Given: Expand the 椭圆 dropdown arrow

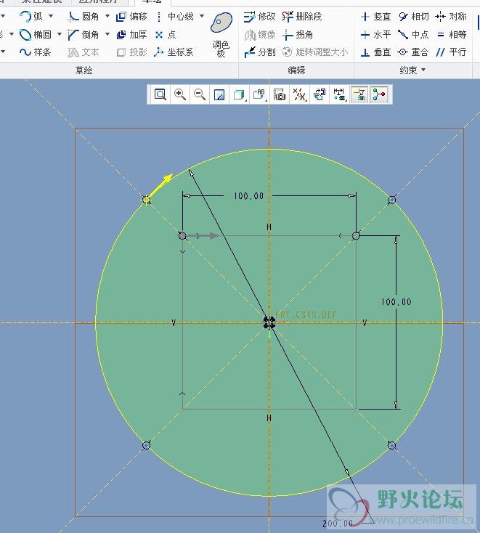Looking at the screenshot, I should (x=60, y=34).
